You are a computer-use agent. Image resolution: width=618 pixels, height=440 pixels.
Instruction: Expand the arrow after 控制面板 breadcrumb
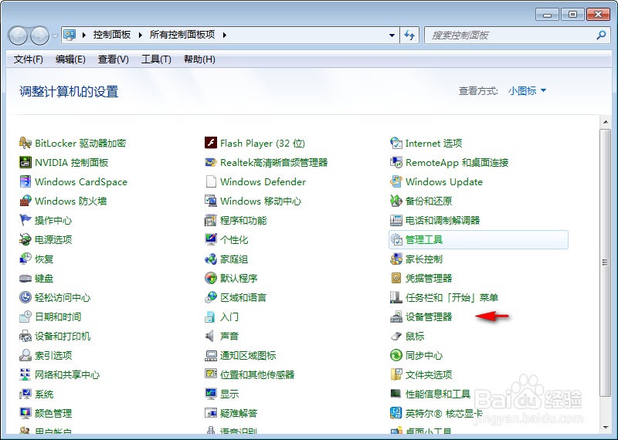click(141, 35)
